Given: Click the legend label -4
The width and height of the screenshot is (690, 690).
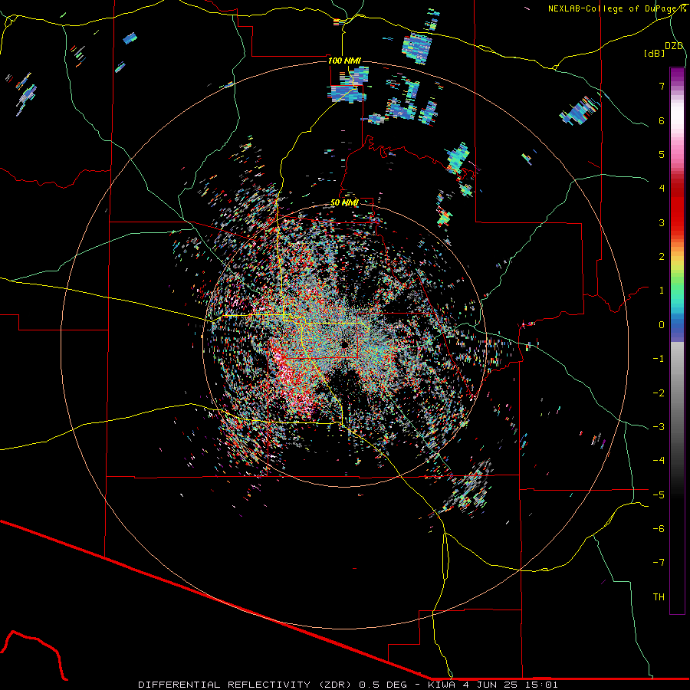Looking at the screenshot, I should pos(659,461).
